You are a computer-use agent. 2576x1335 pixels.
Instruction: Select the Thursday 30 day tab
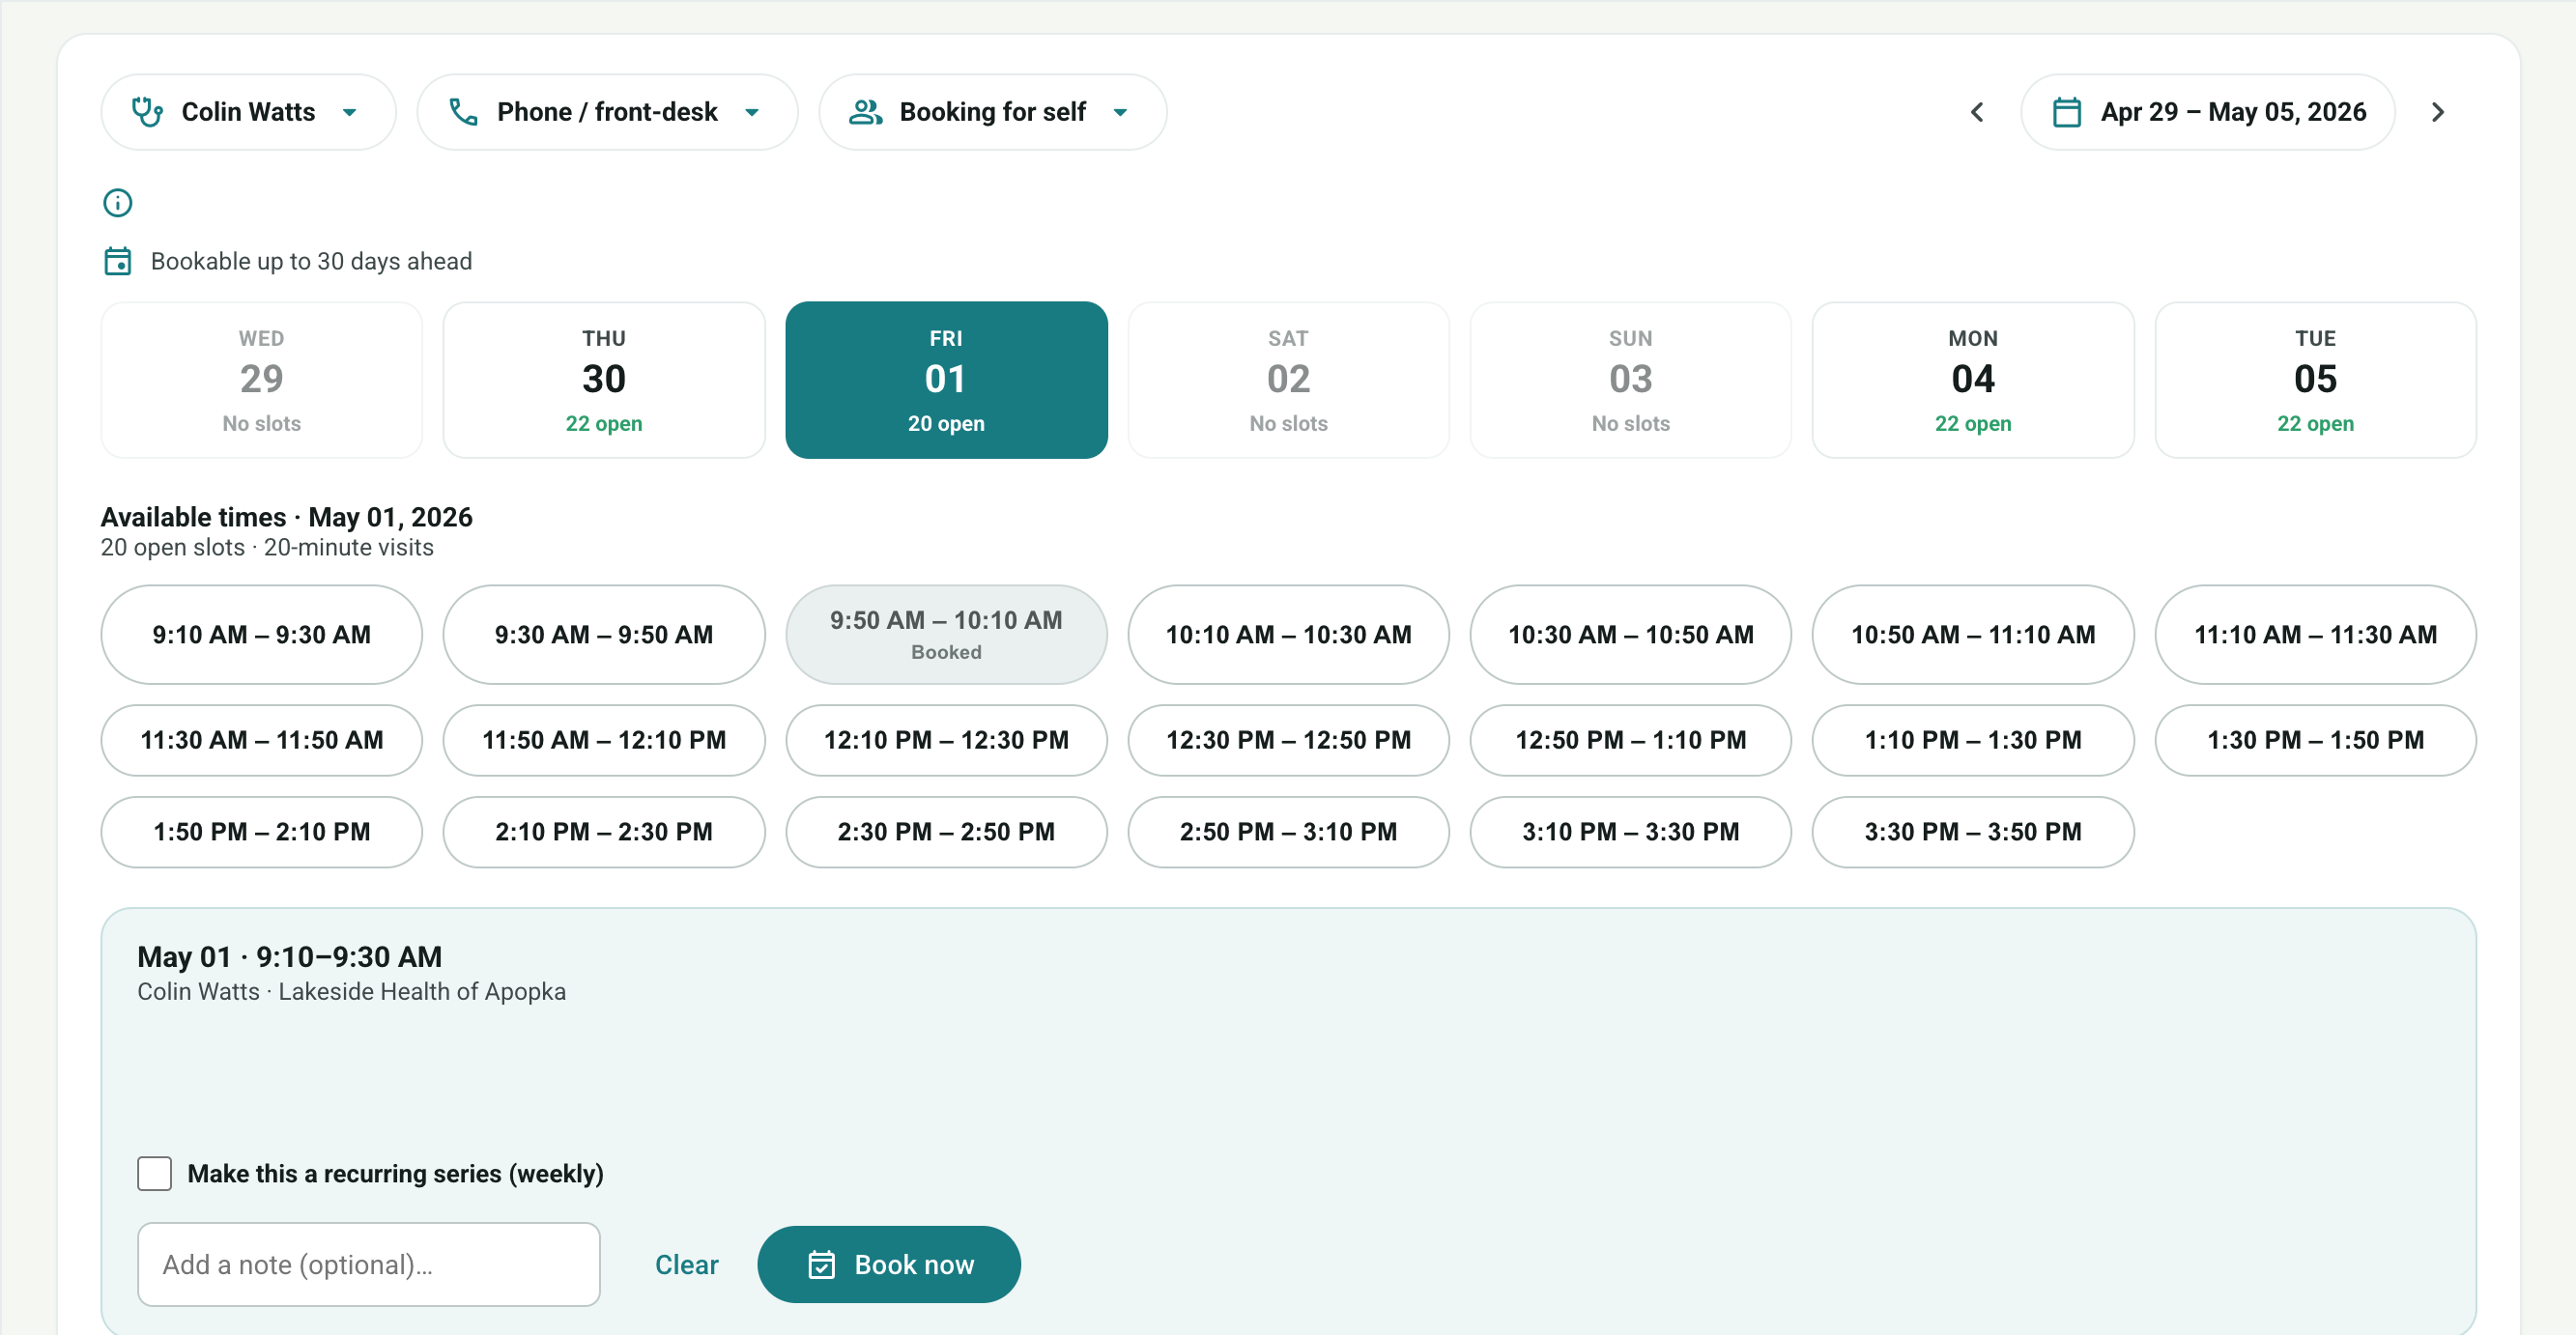[x=604, y=380]
